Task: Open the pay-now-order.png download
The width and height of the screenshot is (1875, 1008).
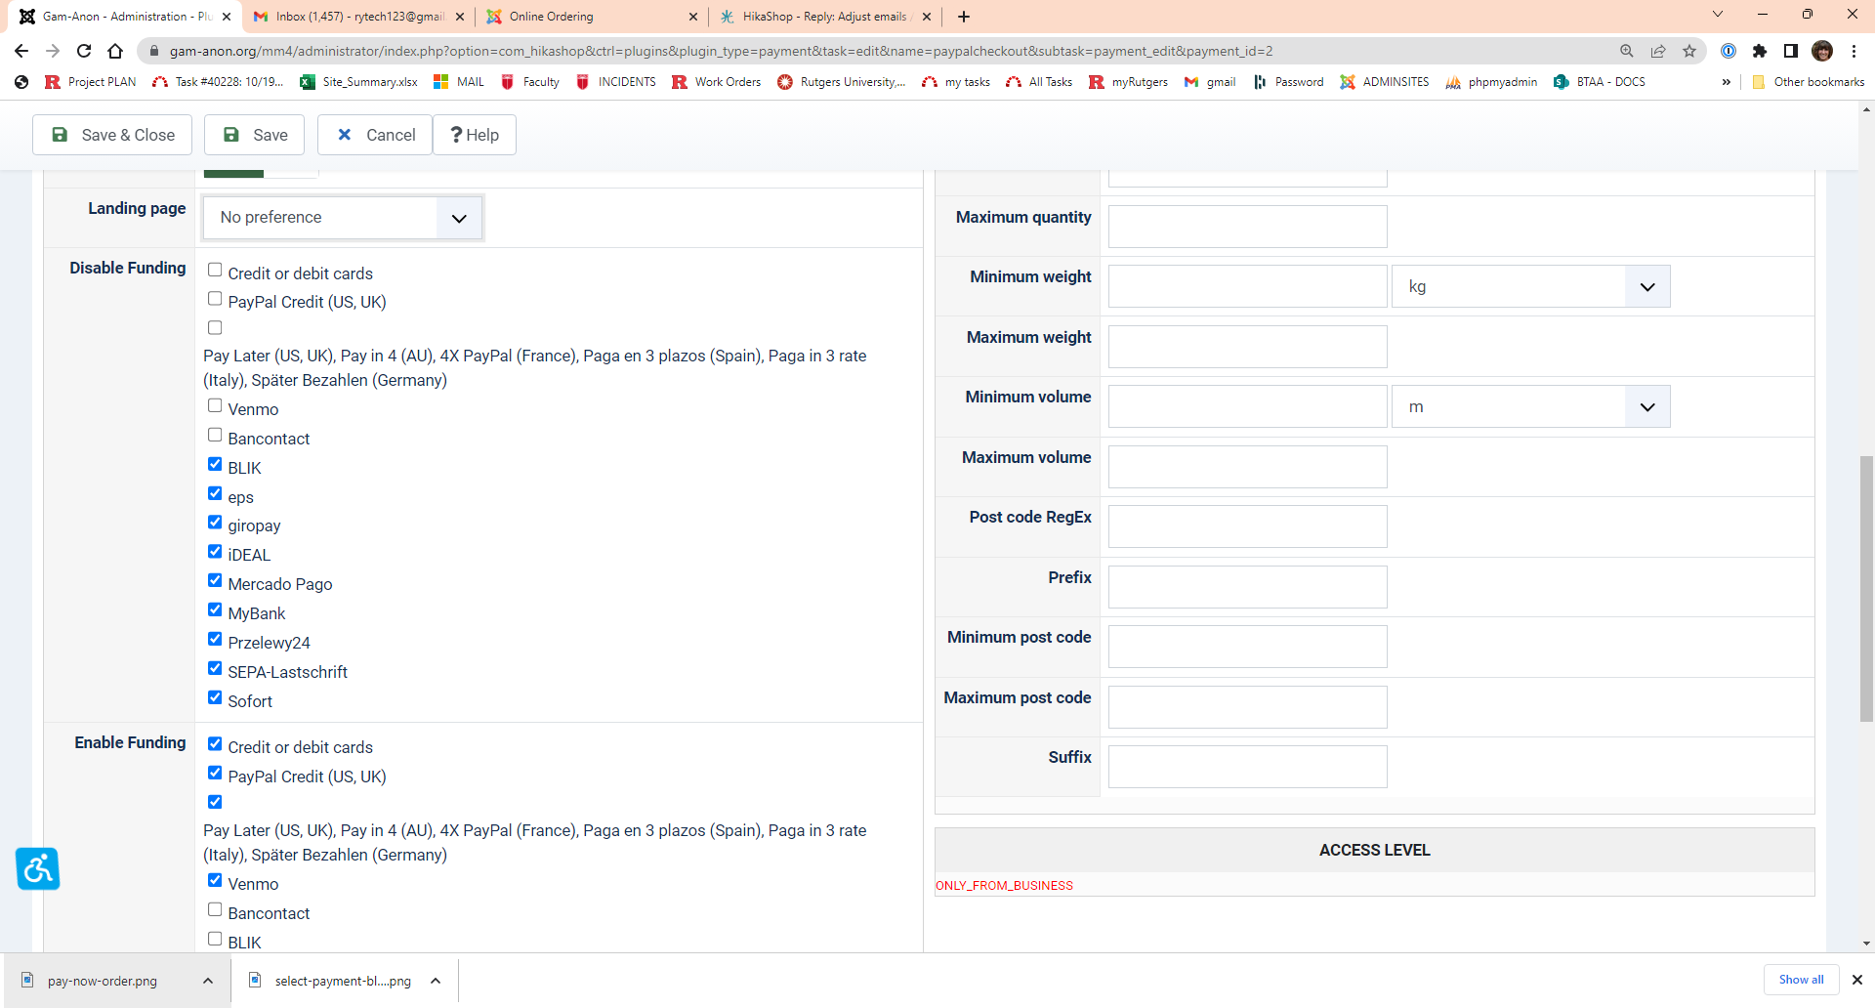Action: (103, 981)
